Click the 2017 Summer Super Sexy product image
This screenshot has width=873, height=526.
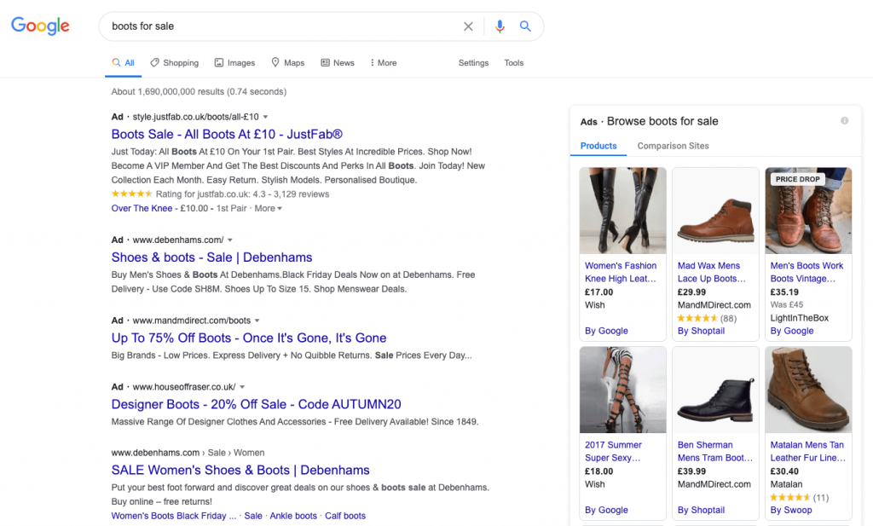tap(623, 390)
